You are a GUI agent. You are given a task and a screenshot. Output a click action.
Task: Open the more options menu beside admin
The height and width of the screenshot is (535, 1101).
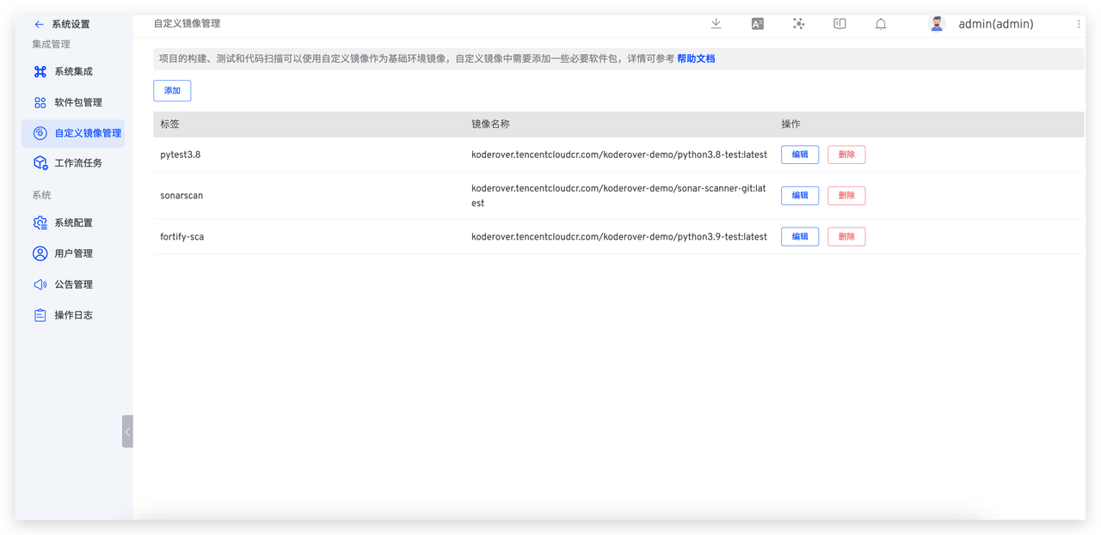point(1079,25)
